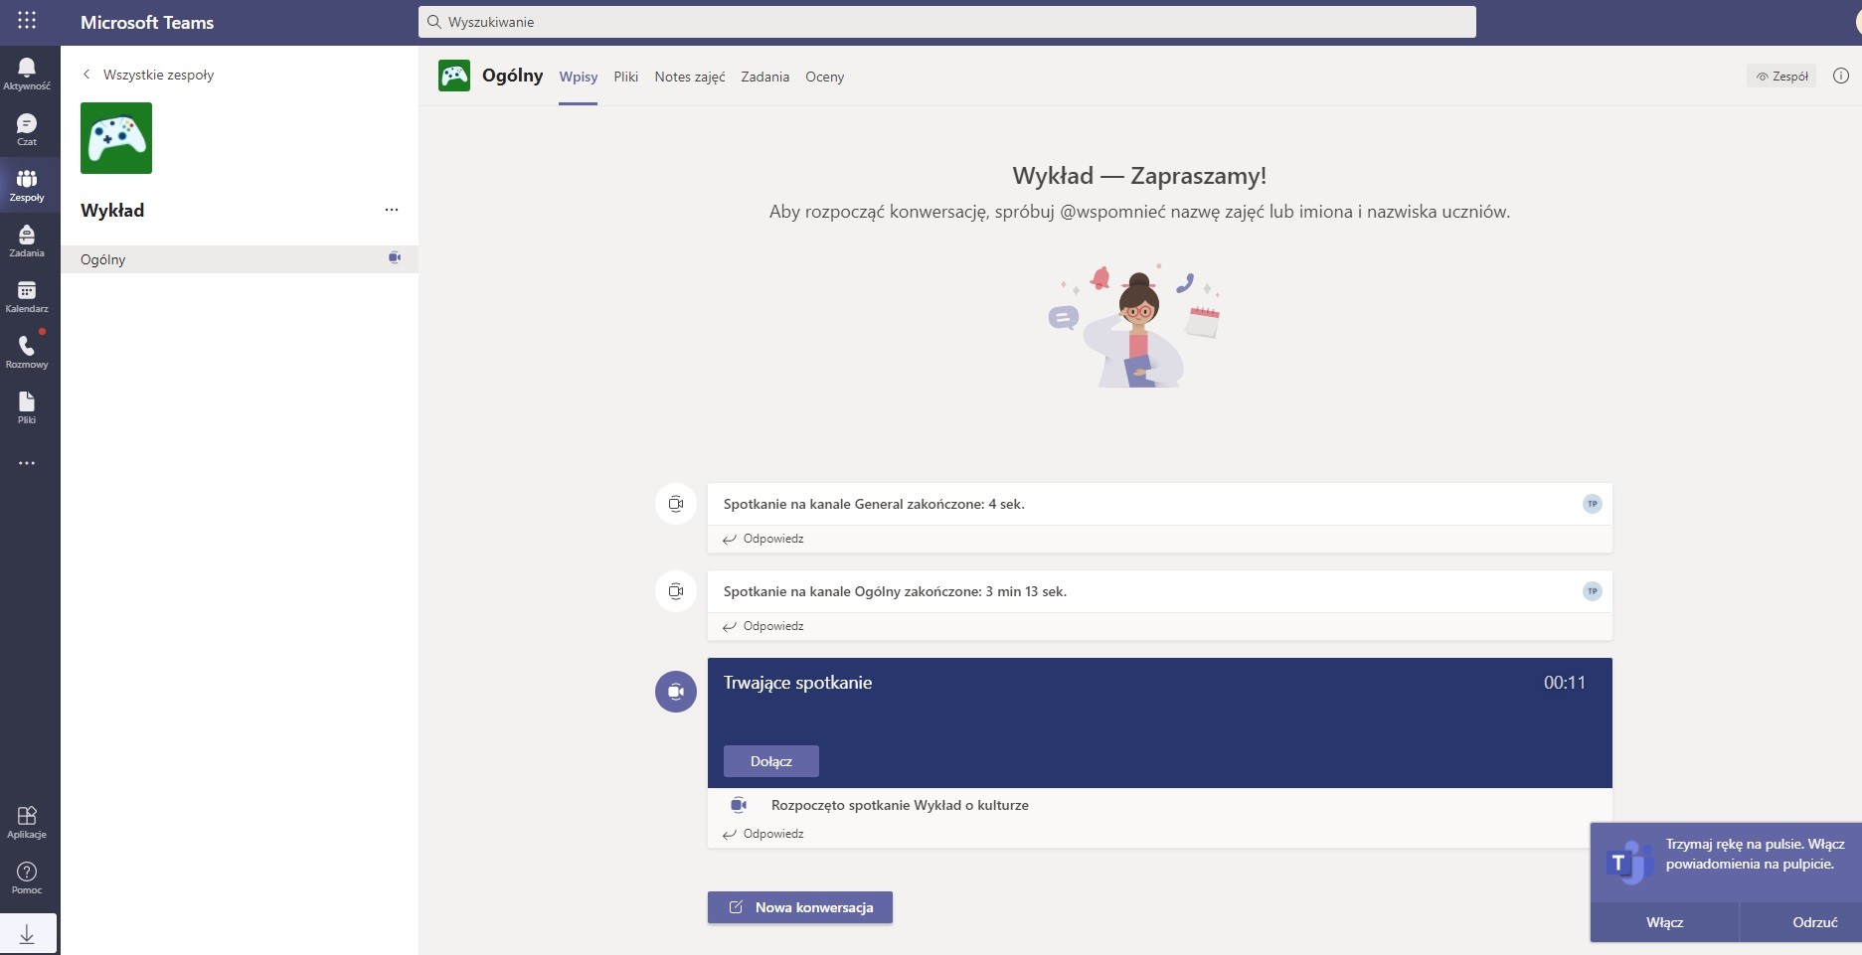Switch to the Pliki tab
Viewport: 1862px width, 955px height.
[626, 77]
